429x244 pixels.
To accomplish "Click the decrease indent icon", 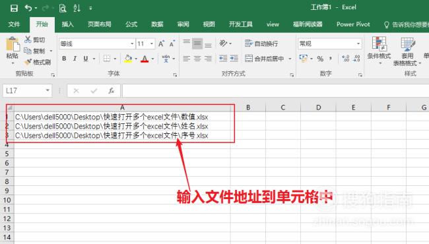I will coord(223,59).
